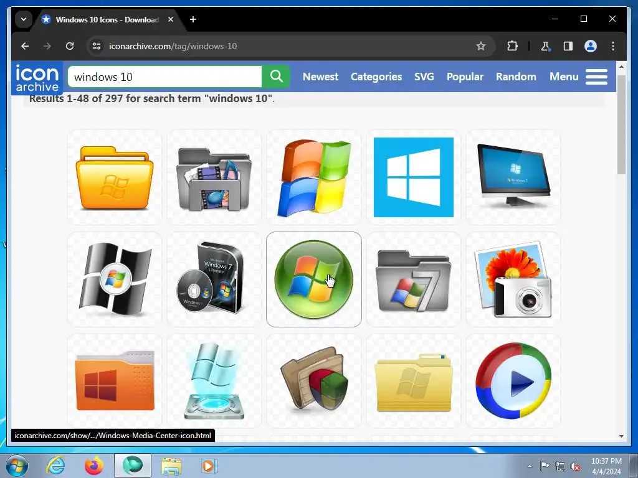Screen dimensions: 638x478
Task: Open the Newest icons page
Action: pyautogui.click(x=320, y=77)
